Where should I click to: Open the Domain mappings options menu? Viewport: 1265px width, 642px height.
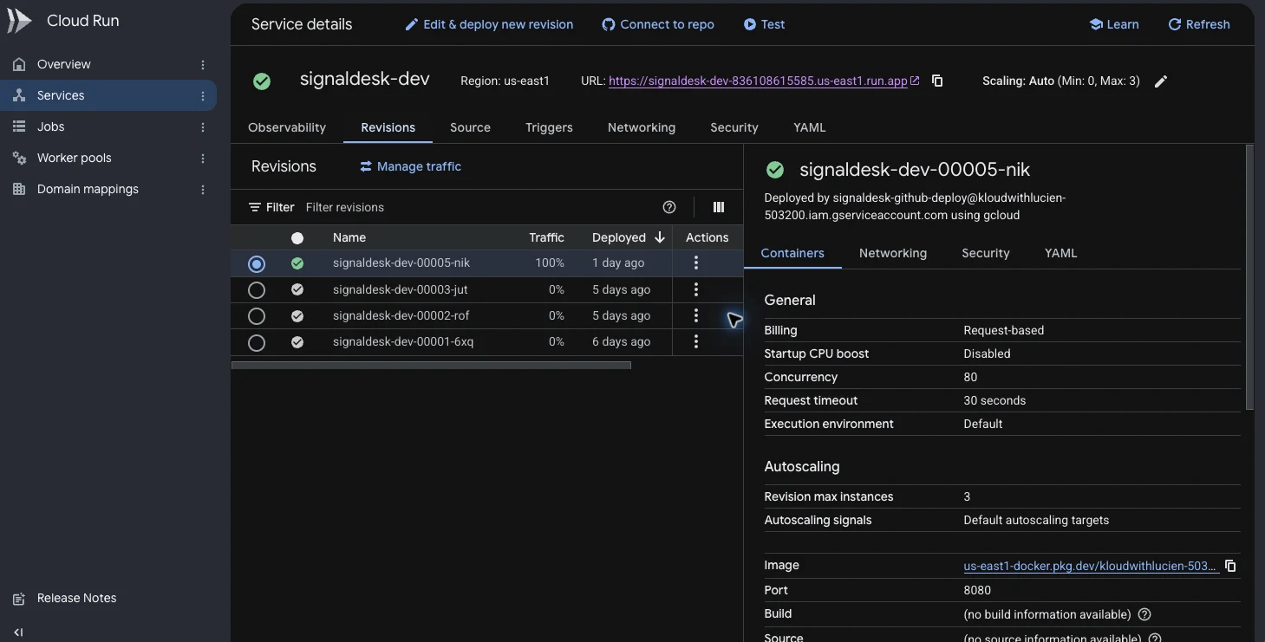point(203,190)
